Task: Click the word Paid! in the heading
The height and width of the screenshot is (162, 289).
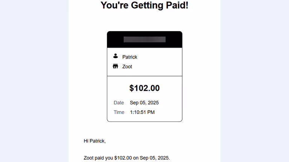Action: (x=177, y=5)
